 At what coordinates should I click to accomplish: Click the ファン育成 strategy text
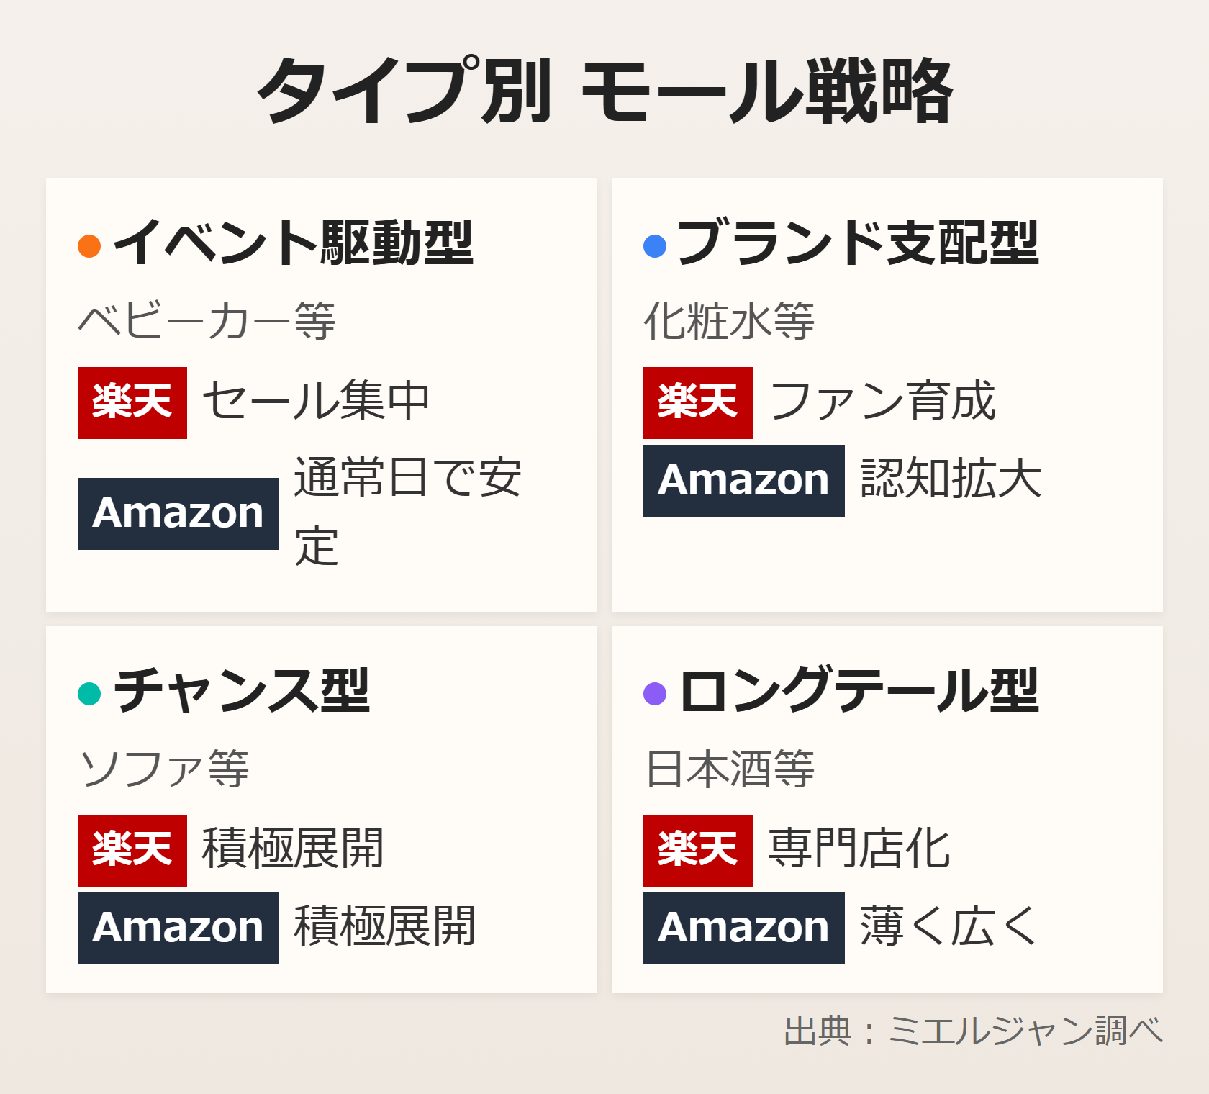click(x=883, y=402)
